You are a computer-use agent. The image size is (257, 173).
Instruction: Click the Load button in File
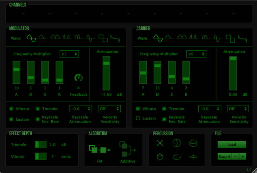pos(232,145)
